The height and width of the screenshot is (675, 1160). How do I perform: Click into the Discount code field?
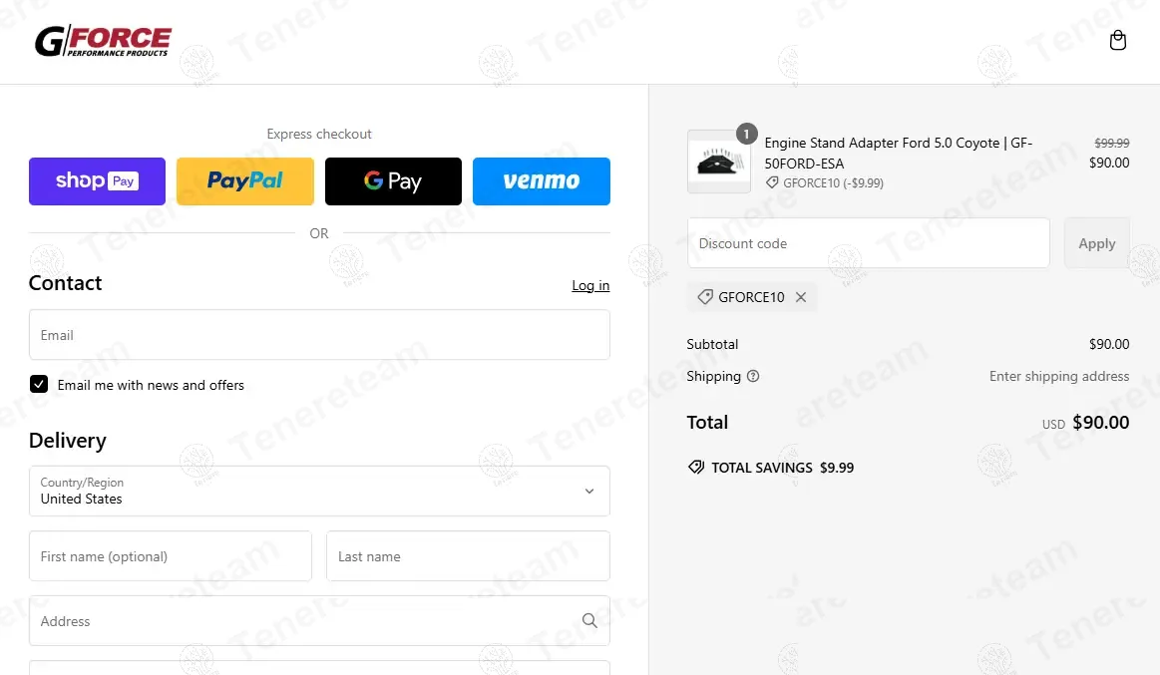point(868,243)
